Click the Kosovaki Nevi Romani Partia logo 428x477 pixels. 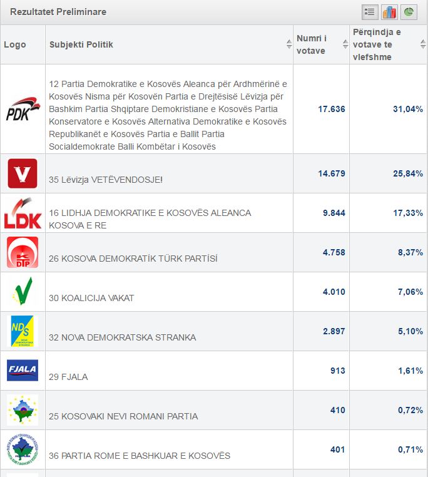[23, 410]
